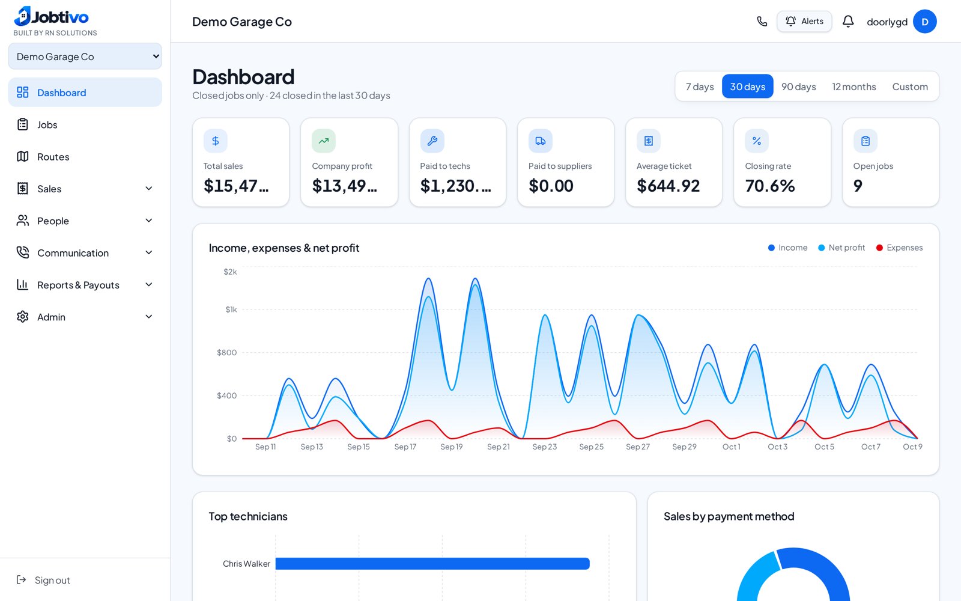This screenshot has height=601, width=961.
Task: Click the doorlygd username
Action: (887, 22)
